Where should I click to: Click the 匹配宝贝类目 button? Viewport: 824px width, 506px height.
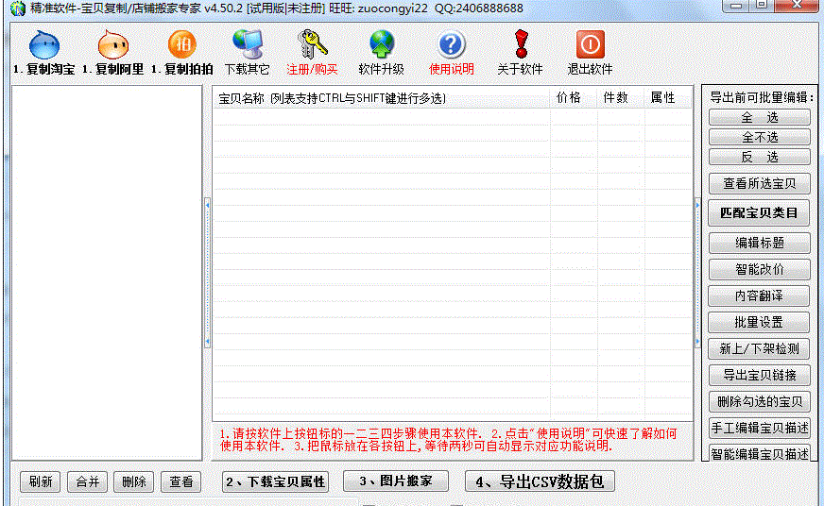[x=759, y=213]
